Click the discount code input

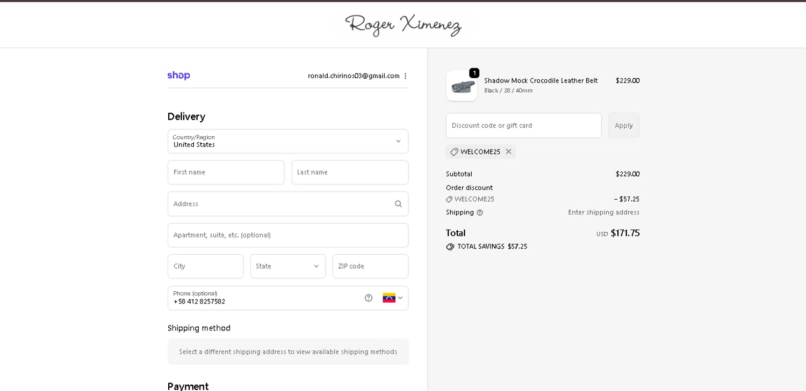[523, 126]
